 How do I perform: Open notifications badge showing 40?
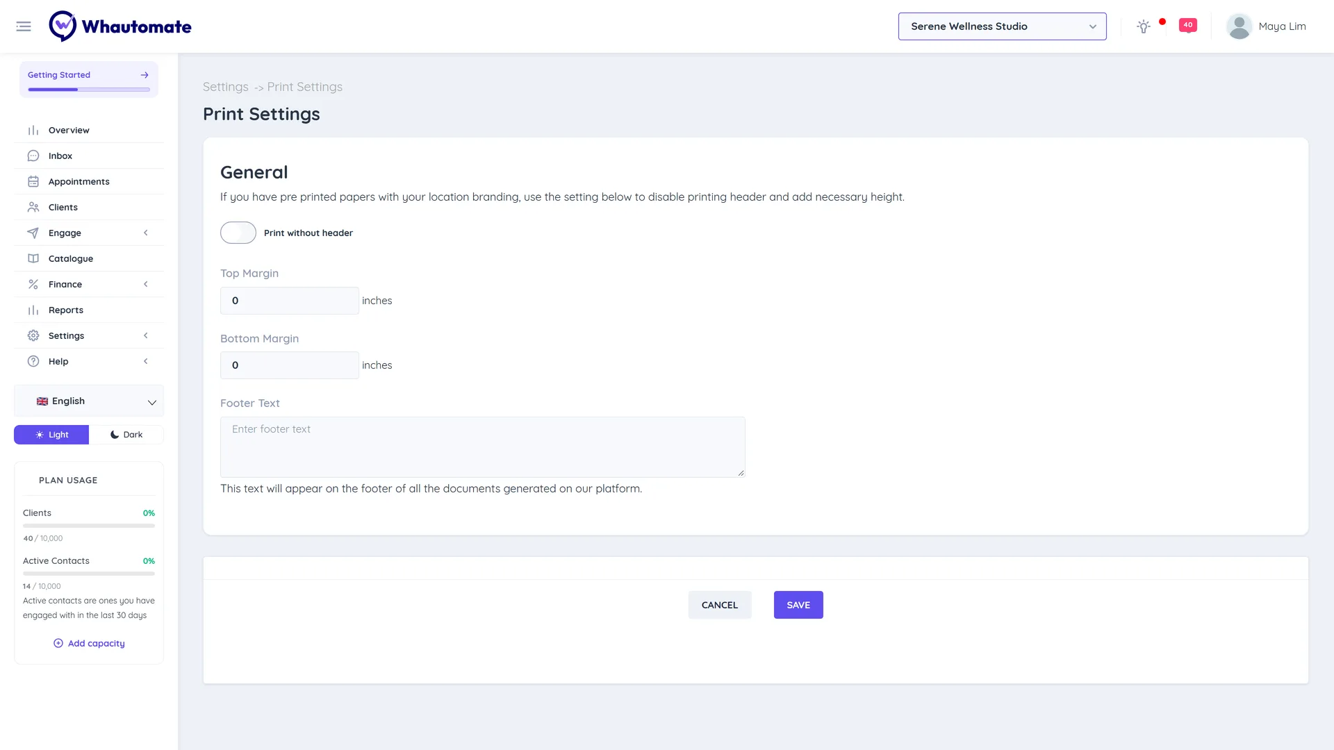(x=1187, y=26)
